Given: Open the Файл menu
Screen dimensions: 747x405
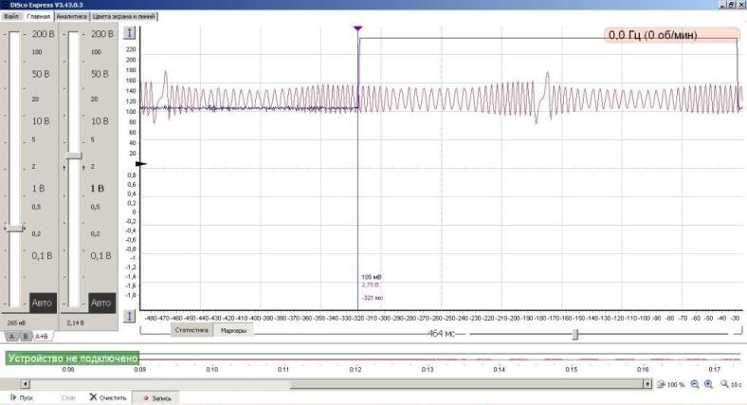Looking at the screenshot, I should click(x=11, y=17).
